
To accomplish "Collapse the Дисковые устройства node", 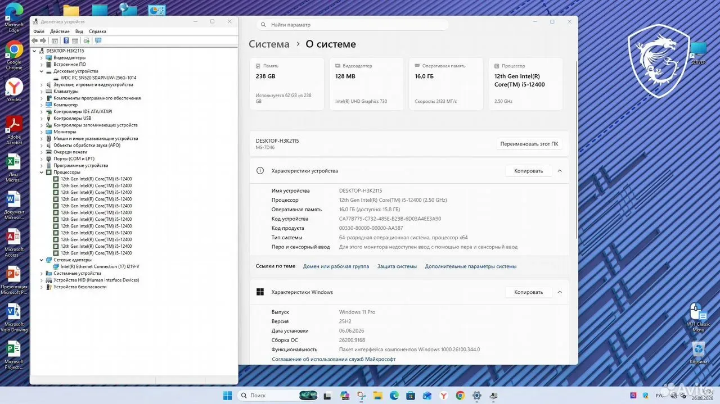I will coord(42,71).
